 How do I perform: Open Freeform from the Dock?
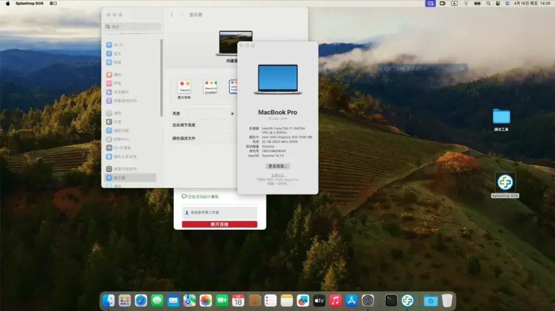303,301
